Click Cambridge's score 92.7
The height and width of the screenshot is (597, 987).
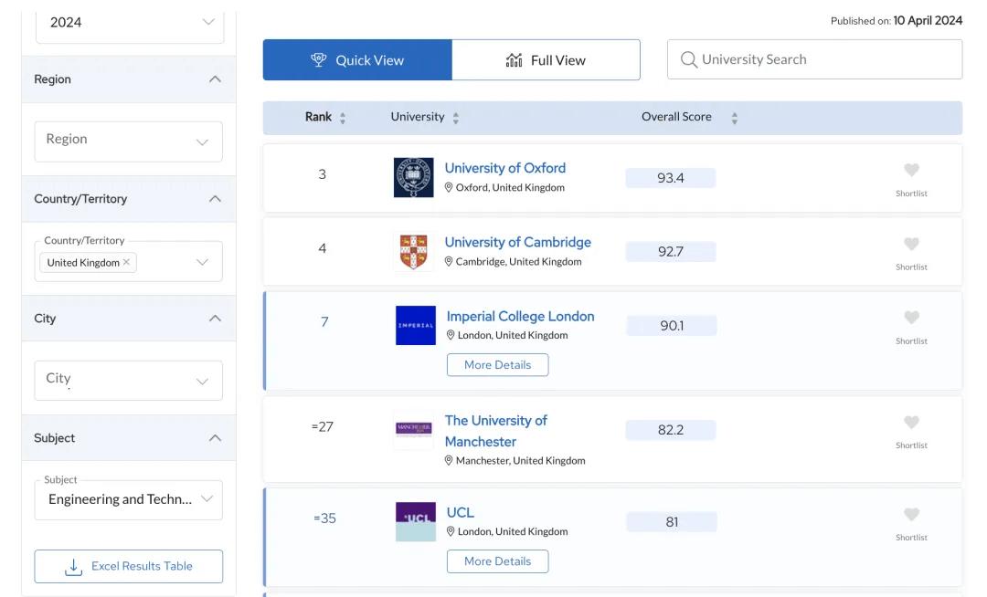click(671, 251)
